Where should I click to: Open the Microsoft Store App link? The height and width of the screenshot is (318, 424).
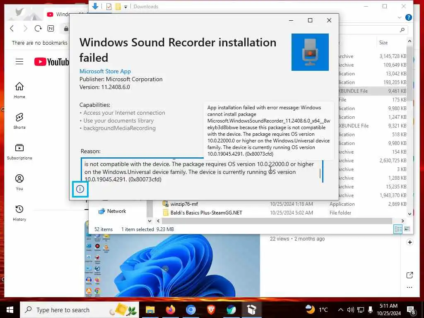pyautogui.click(x=105, y=71)
